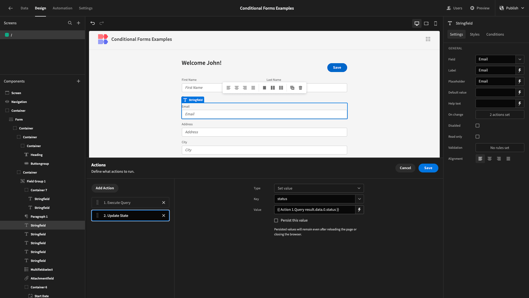
Task: Switch to desktop preview size
Action: coord(417,23)
